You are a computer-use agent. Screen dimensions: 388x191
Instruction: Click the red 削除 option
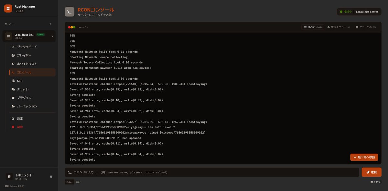32,127
